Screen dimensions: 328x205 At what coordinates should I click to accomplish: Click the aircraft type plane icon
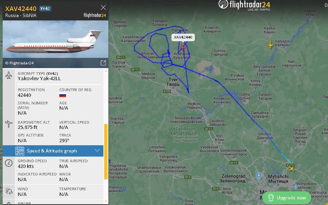[9, 76]
